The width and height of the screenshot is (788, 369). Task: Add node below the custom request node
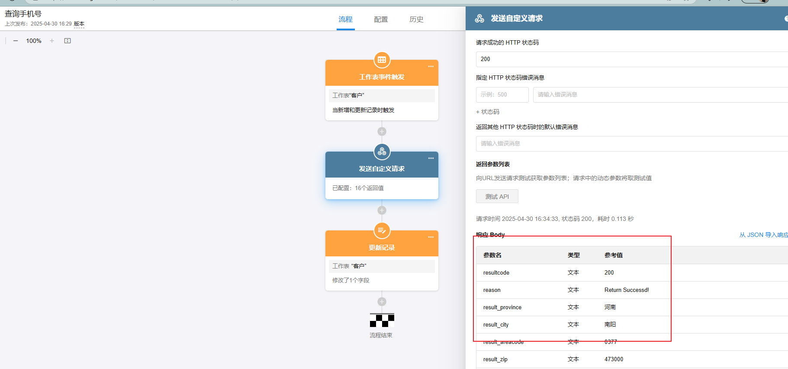point(382,210)
